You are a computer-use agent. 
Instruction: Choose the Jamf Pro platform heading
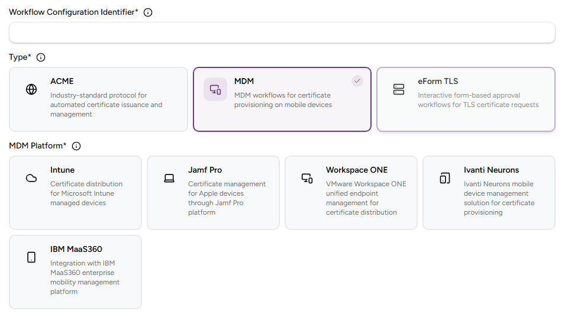point(205,170)
